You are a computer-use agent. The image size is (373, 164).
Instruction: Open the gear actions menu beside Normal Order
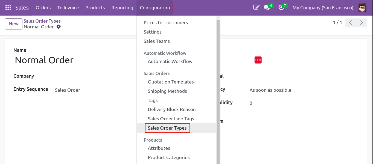point(59,27)
